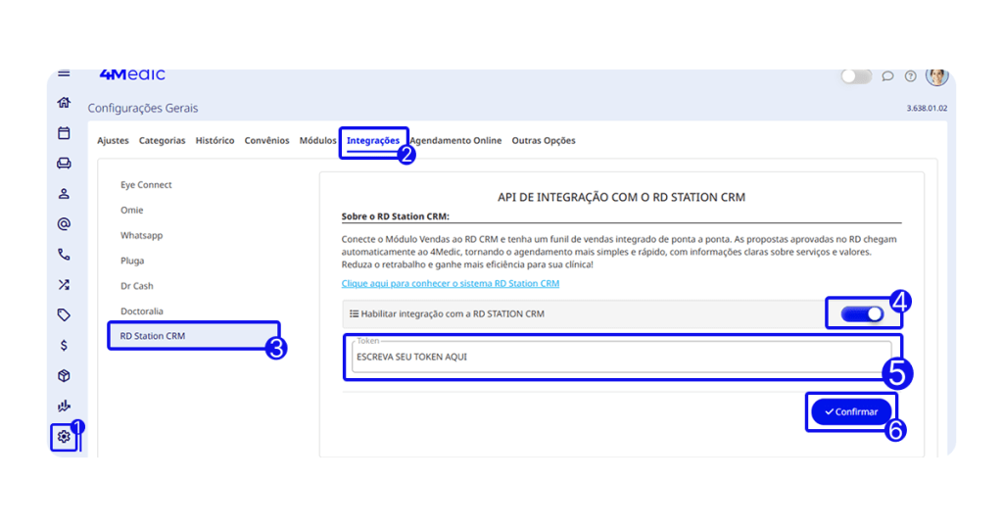This screenshot has width=1003, height=527.
Task: Click the phone icon in the sidebar
Action: [x=64, y=255]
